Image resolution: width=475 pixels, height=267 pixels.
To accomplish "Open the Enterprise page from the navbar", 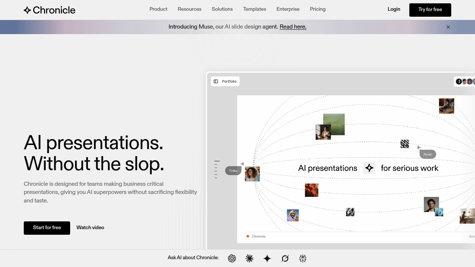I will click(288, 9).
